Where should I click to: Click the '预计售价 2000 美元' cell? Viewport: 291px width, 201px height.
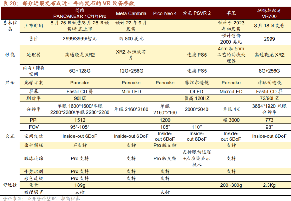(x=231, y=38)
